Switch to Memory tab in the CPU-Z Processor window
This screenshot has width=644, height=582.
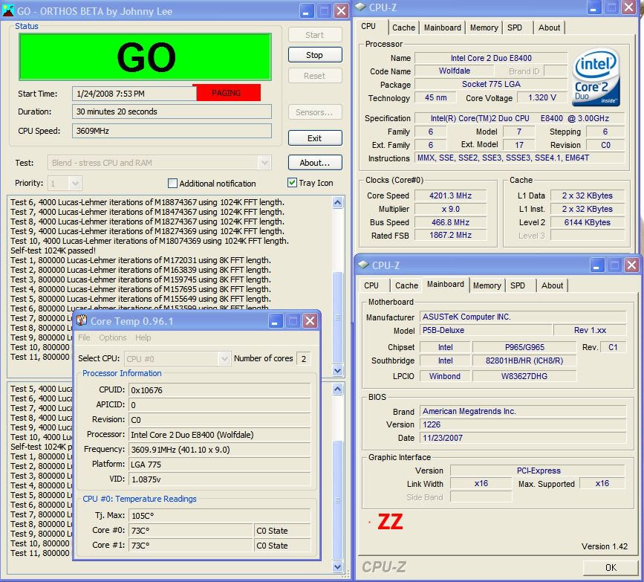484,28
